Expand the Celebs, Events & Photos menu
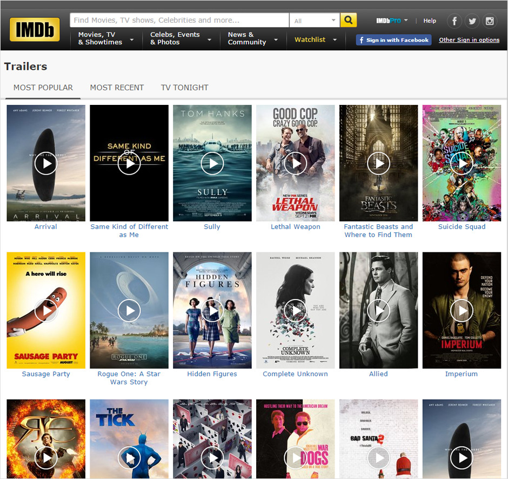The height and width of the screenshot is (479, 508). pyautogui.click(x=181, y=38)
